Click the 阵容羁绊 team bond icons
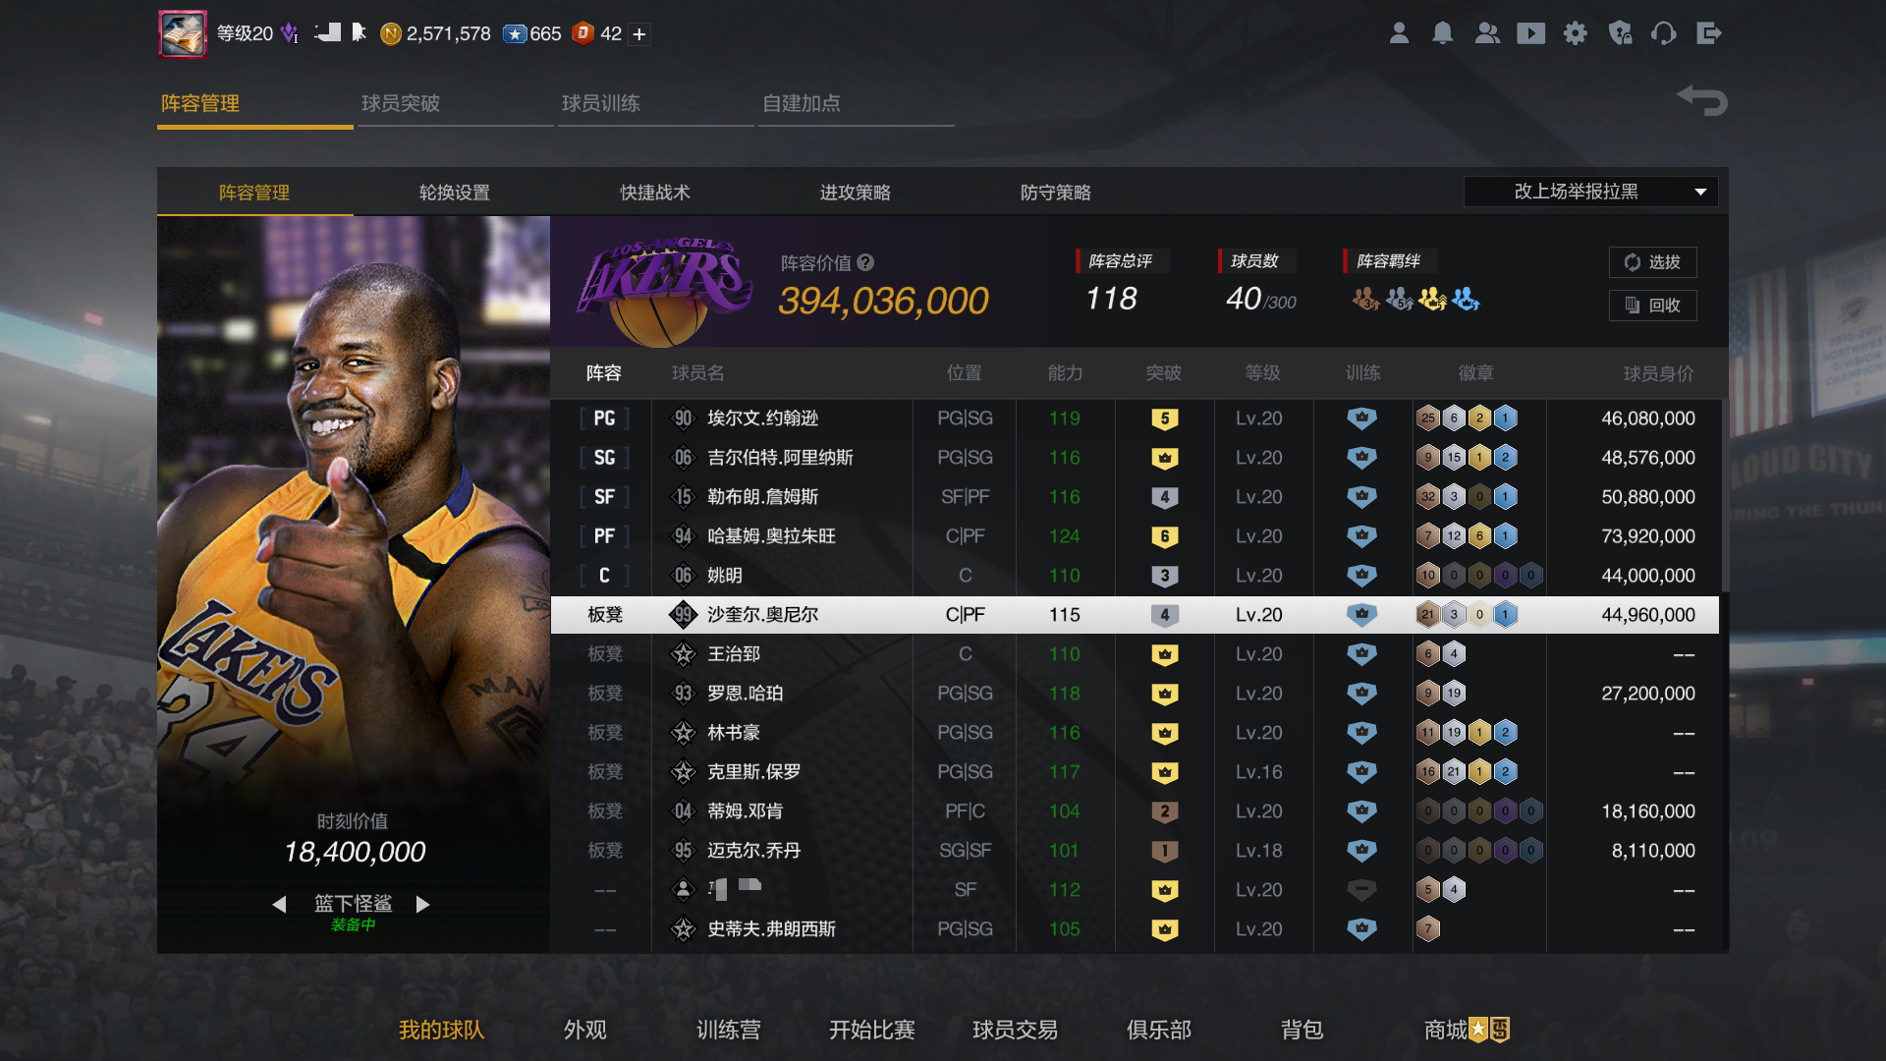Screen dimensions: 1886x1061 click(1415, 299)
